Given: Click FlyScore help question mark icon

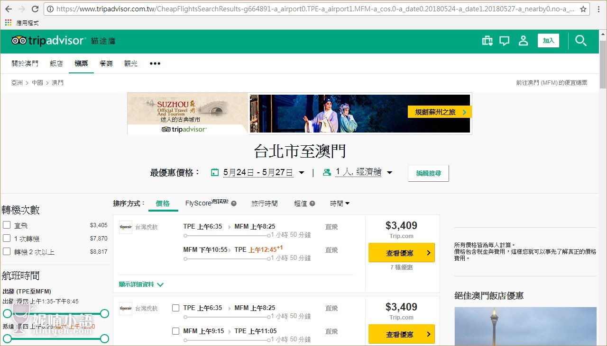Looking at the screenshot, I should (x=234, y=204).
